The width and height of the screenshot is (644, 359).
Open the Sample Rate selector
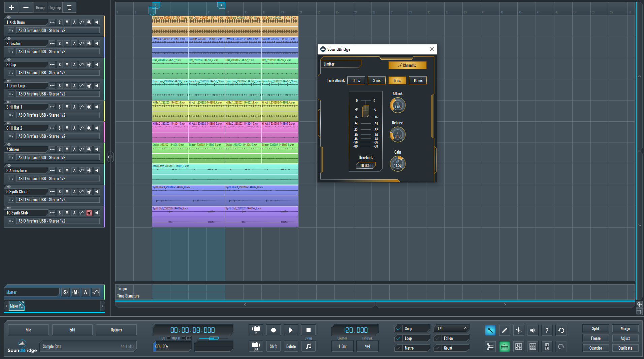[x=88, y=346]
